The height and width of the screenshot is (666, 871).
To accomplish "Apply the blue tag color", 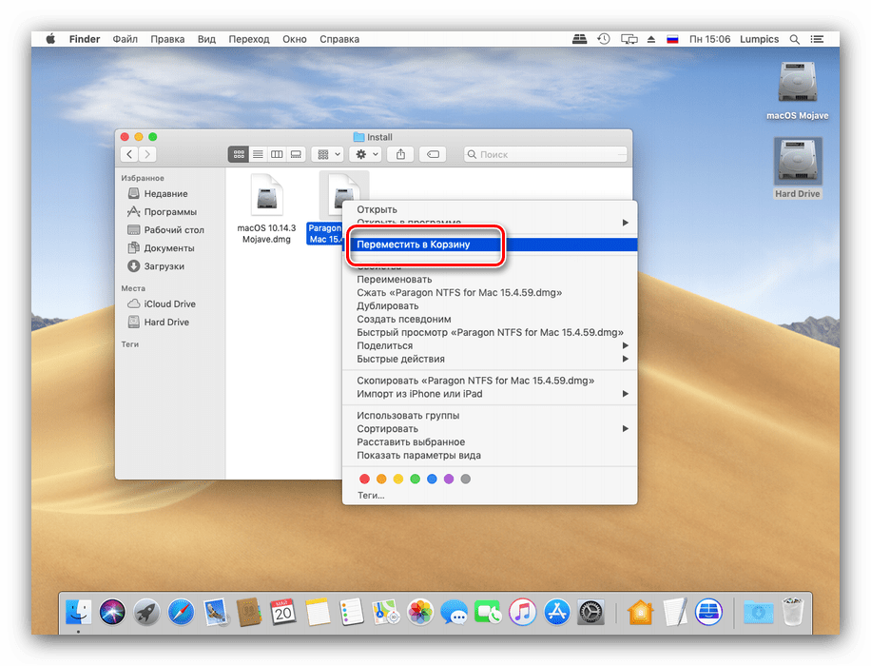I will click(432, 480).
